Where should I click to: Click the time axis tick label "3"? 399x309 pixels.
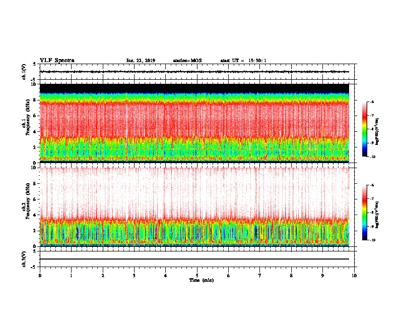[x=134, y=276]
